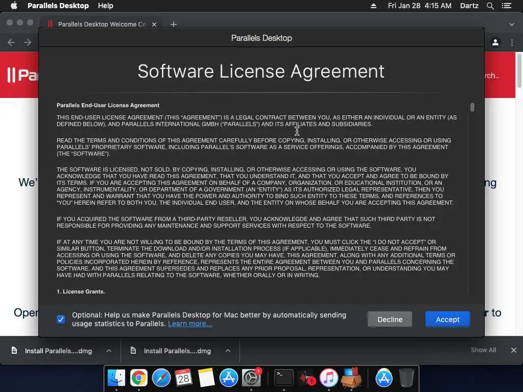Image resolution: width=523 pixels, height=392 pixels.
Task: Expand options for first Install Parallels download
Action: pyautogui.click(x=109, y=351)
